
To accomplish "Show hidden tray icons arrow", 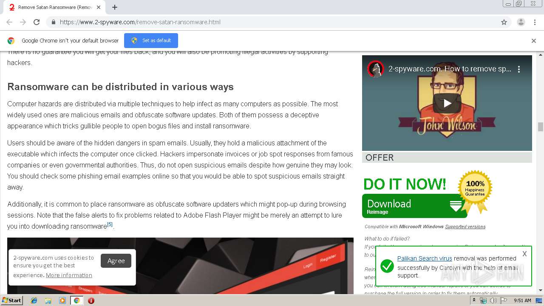I will pyautogui.click(x=474, y=300).
